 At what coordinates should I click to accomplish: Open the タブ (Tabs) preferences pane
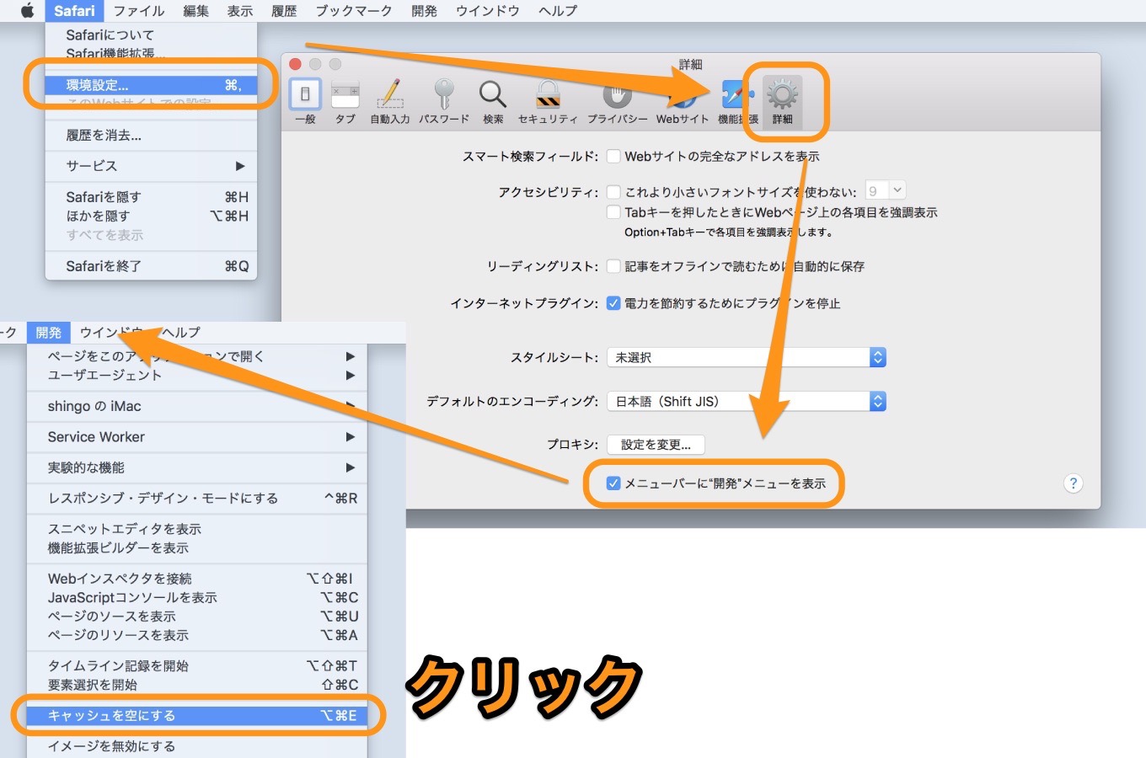[345, 101]
